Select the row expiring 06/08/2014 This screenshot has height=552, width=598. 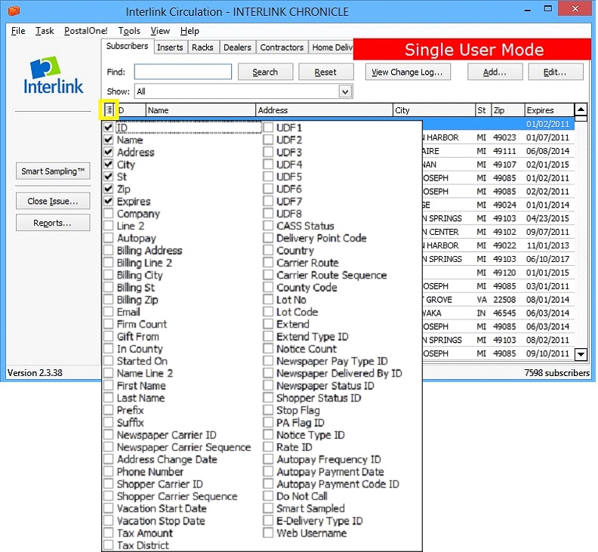coord(498,151)
